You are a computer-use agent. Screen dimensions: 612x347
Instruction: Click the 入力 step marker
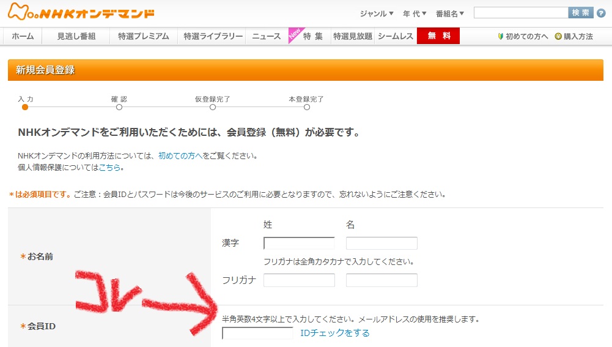(x=25, y=107)
